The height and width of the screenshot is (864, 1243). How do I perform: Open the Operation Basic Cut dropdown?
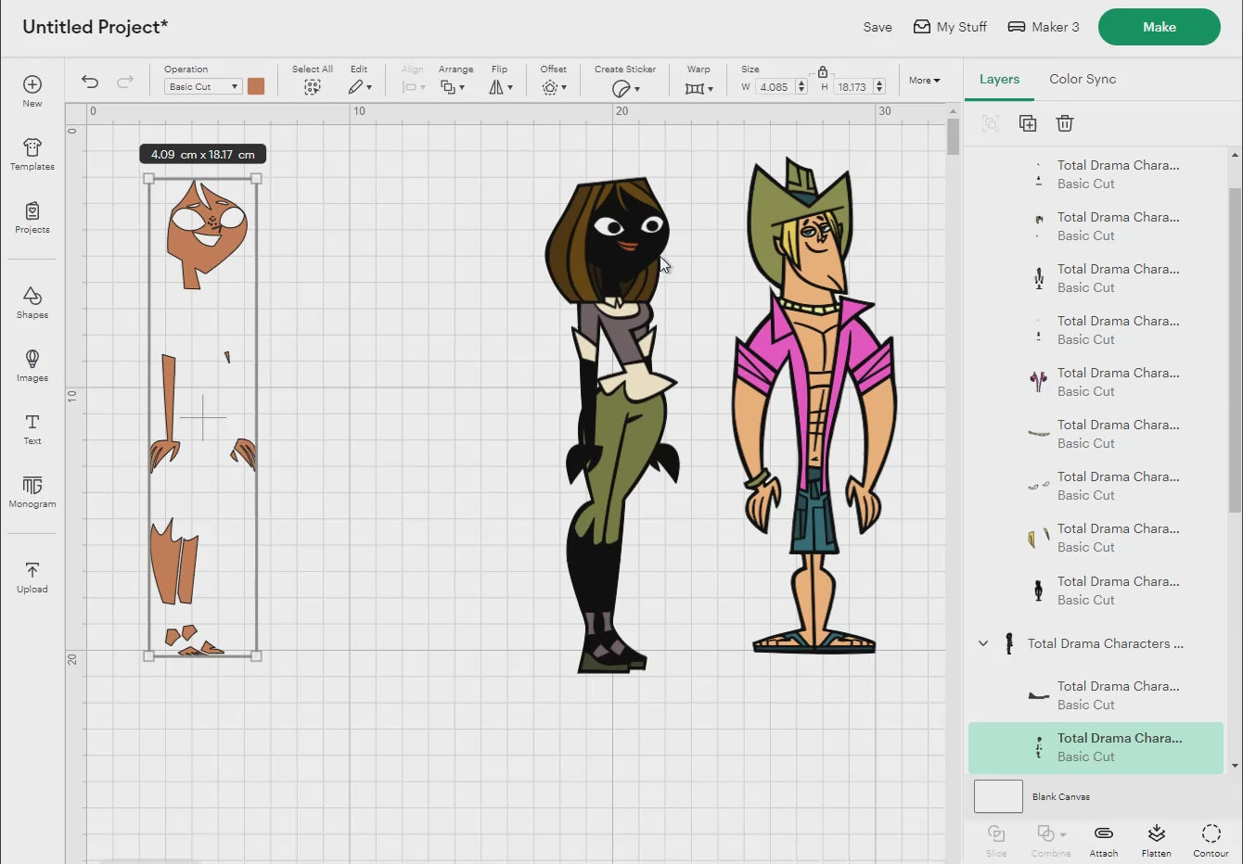pyautogui.click(x=203, y=86)
